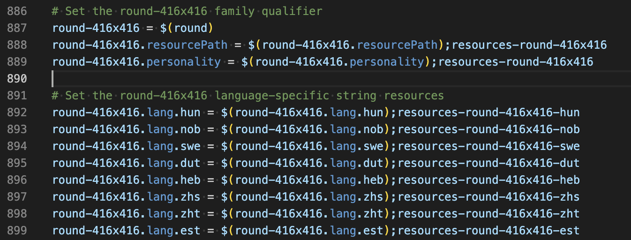Select line number 890 in the gutter
The image size is (631, 240).
click(x=17, y=79)
